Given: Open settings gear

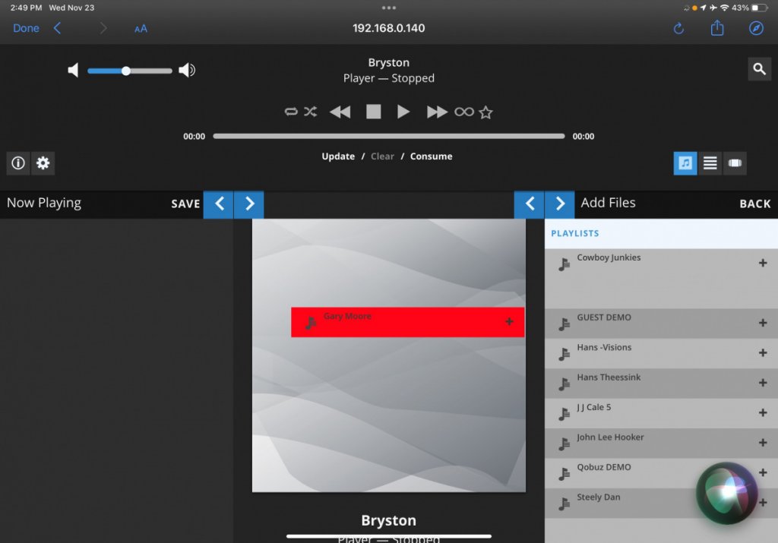Looking at the screenshot, I should pos(43,163).
